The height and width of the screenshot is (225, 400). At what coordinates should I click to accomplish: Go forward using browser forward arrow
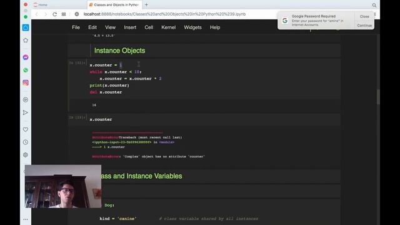click(x=46, y=14)
